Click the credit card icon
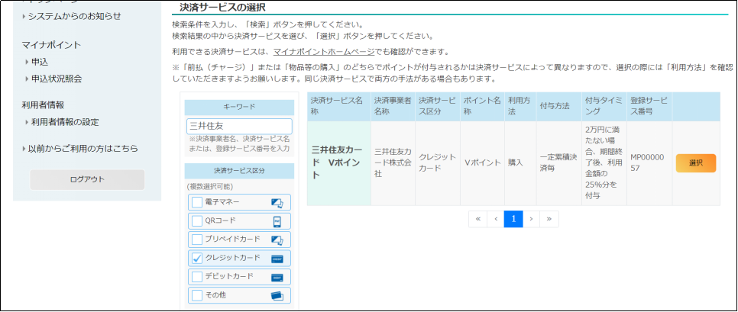Screen dimensions: 738x312 point(277,259)
